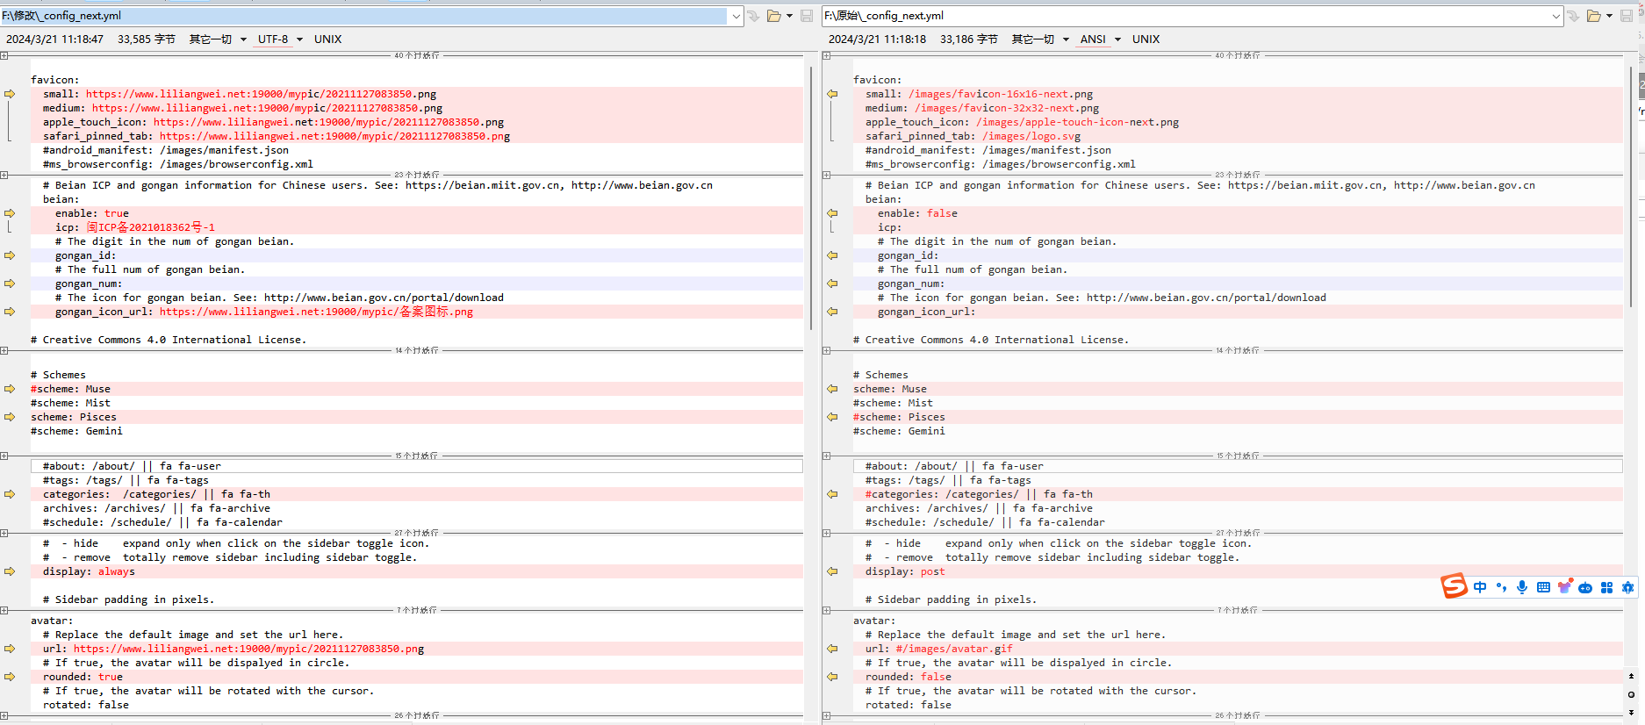This screenshot has width=1645, height=725.
Task: Copy right 'enable: false' section to left
Action: [x=832, y=213]
